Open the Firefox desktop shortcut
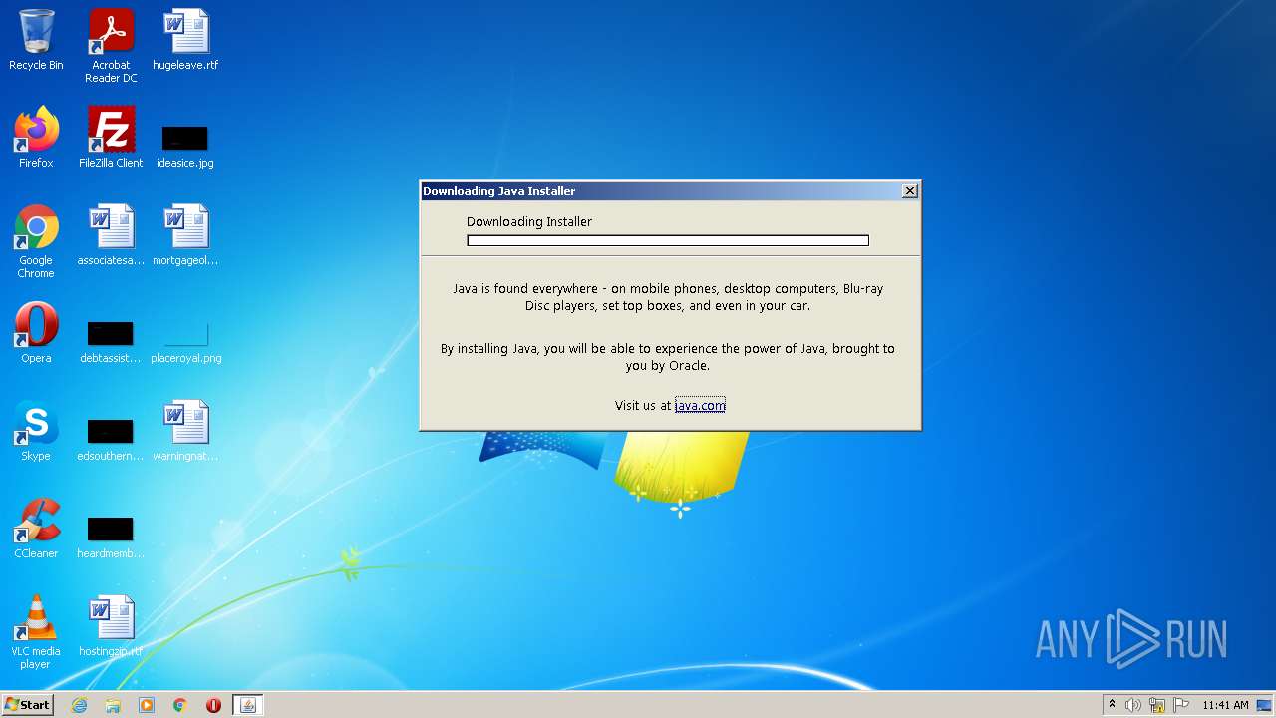The width and height of the screenshot is (1276, 718). tap(36, 137)
